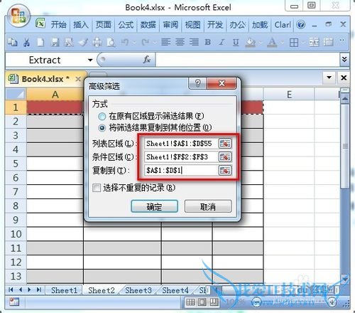Click the Merge cells icon

pyautogui.click(x=314, y=43)
